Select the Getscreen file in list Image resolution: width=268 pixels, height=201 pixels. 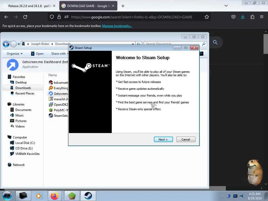click(x=58, y=93)
